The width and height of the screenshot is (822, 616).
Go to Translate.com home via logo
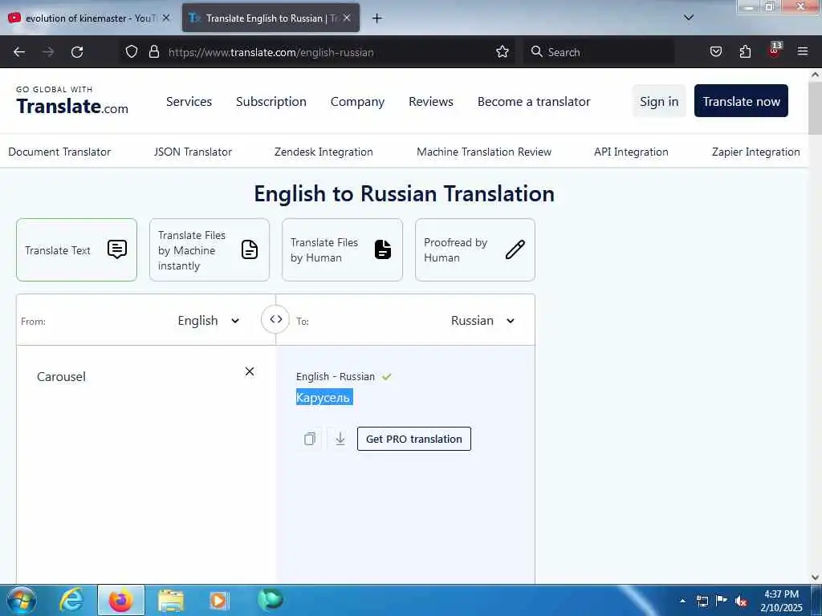tap(72, 101)
